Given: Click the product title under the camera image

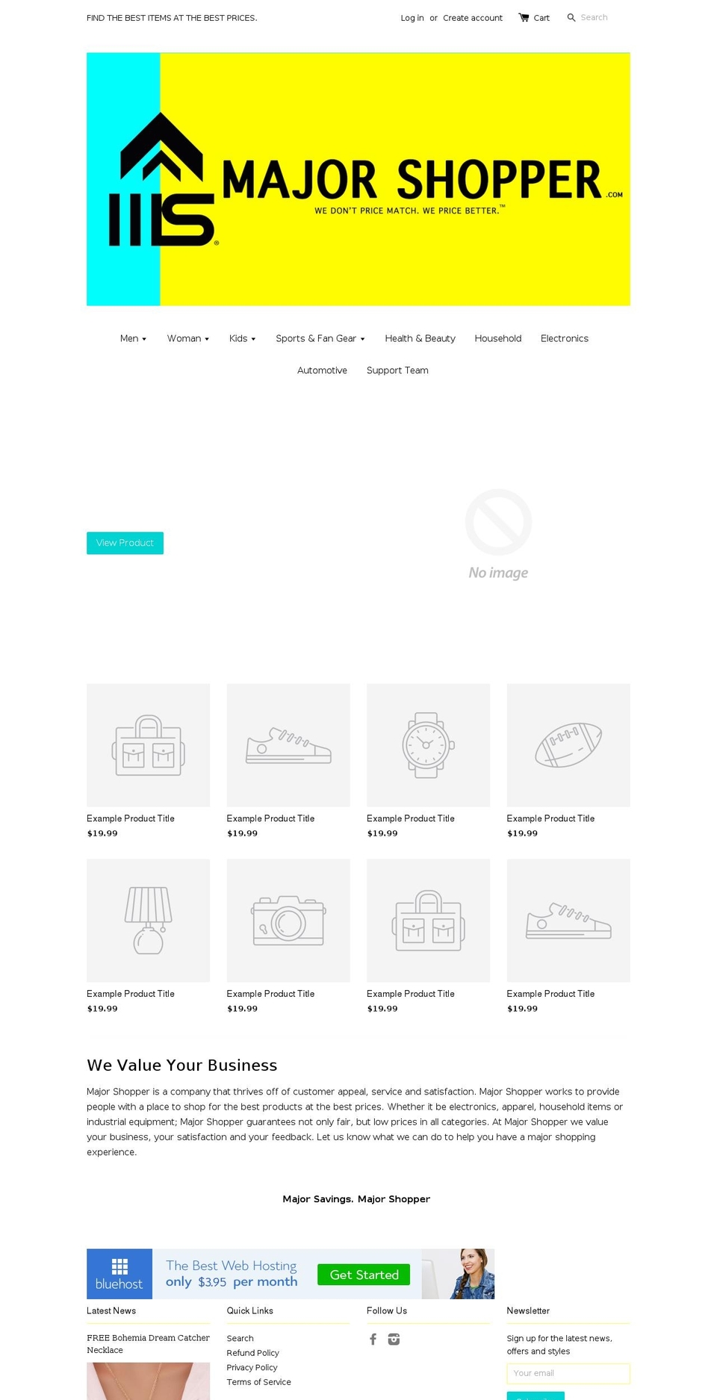Looking at the screenshot, I should coord(270,994).
